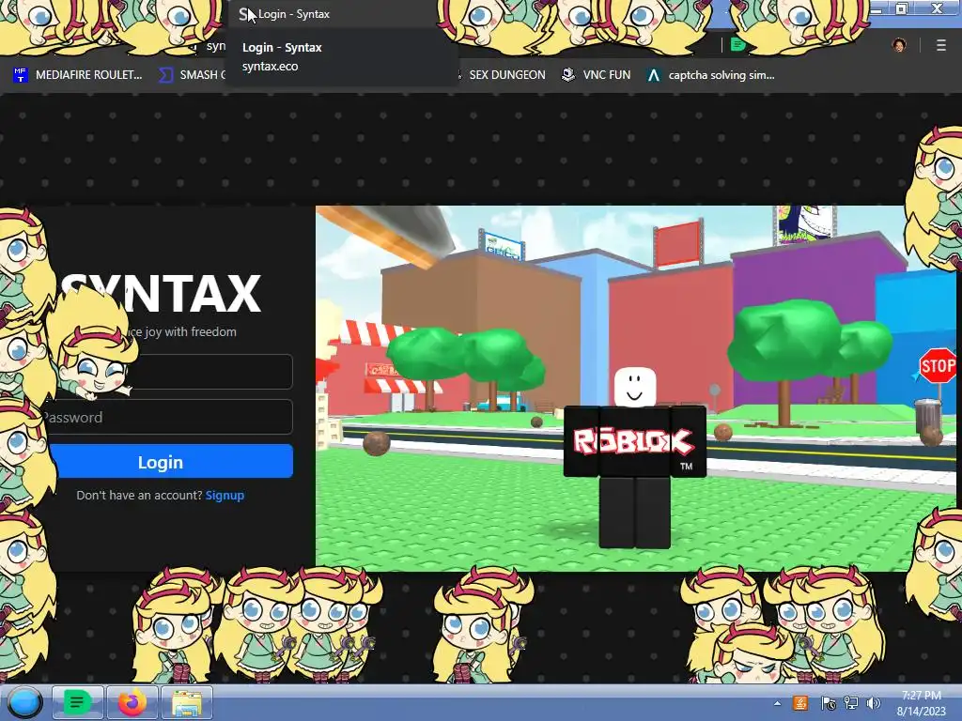Open the captcha solving sim bookmark

point(711,75)
